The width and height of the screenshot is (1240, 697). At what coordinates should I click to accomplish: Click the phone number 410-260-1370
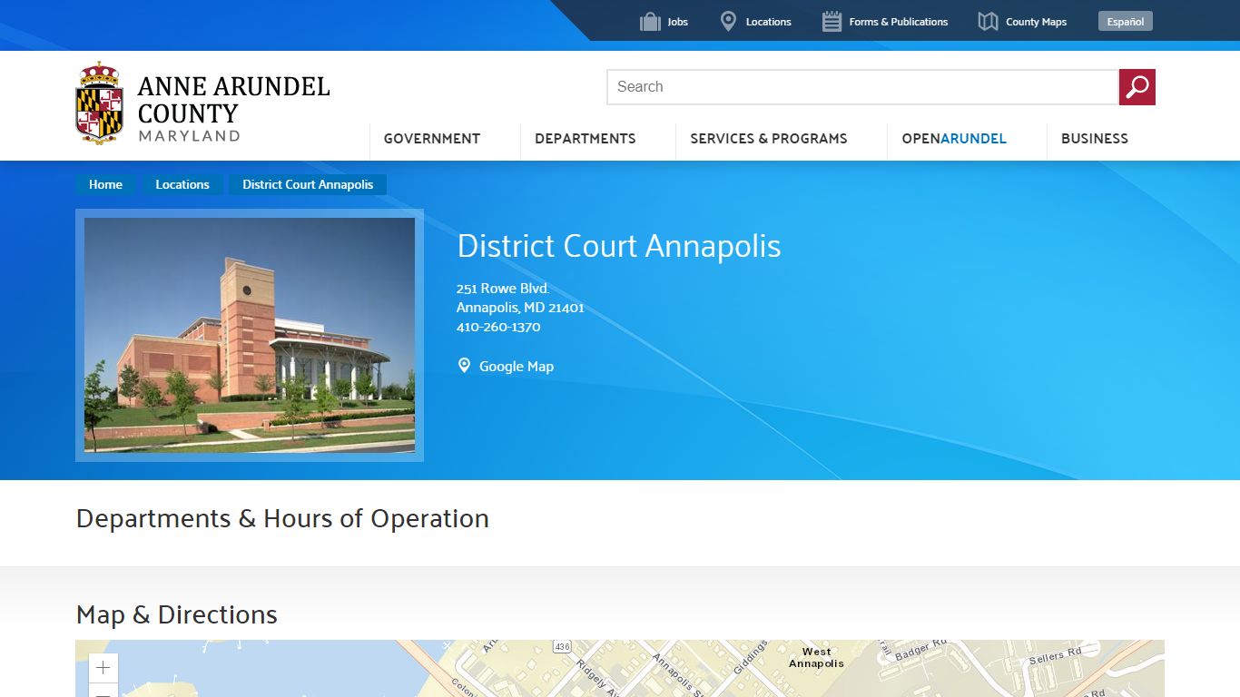click(498, 327)
